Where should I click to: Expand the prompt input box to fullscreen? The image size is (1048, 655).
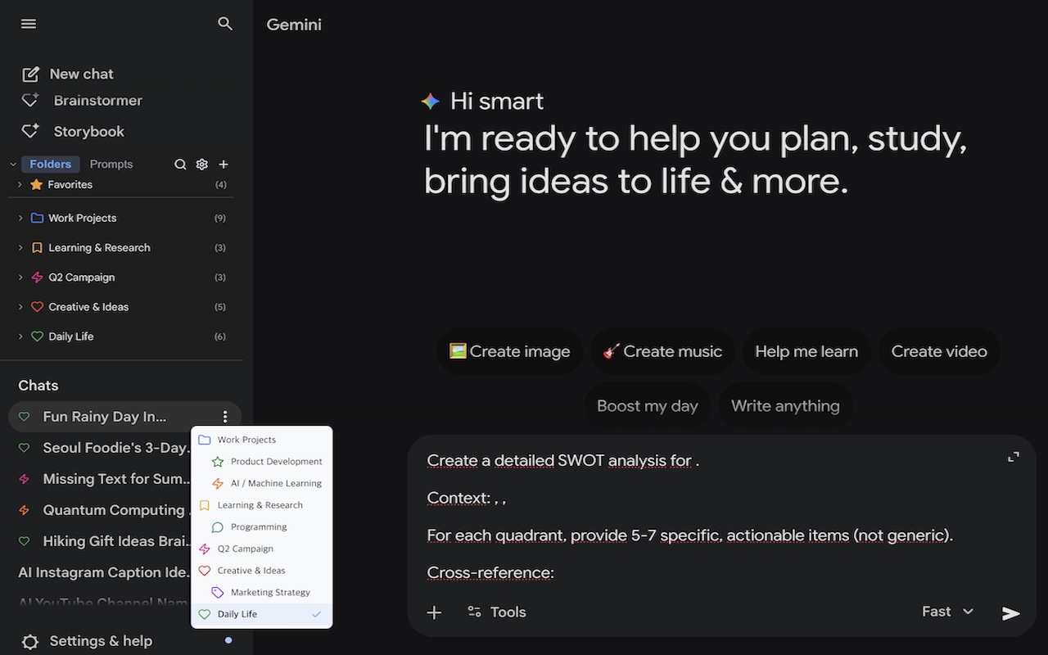click(1013, 457)
